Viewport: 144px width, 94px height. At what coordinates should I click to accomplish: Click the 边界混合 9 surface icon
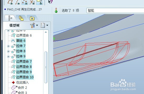13,72
